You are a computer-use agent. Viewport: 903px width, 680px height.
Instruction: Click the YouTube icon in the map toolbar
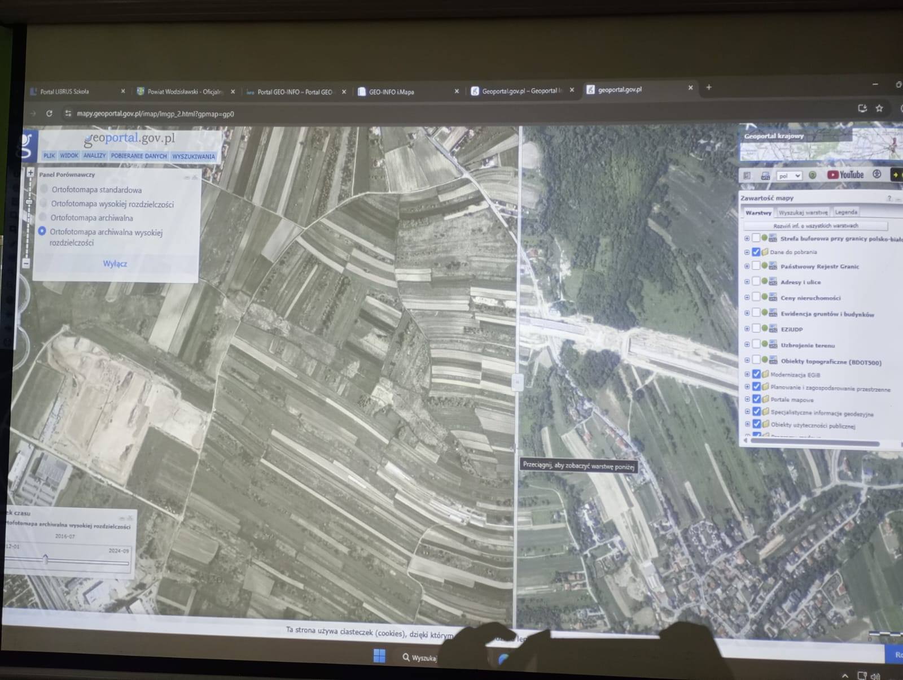[845, 175]
